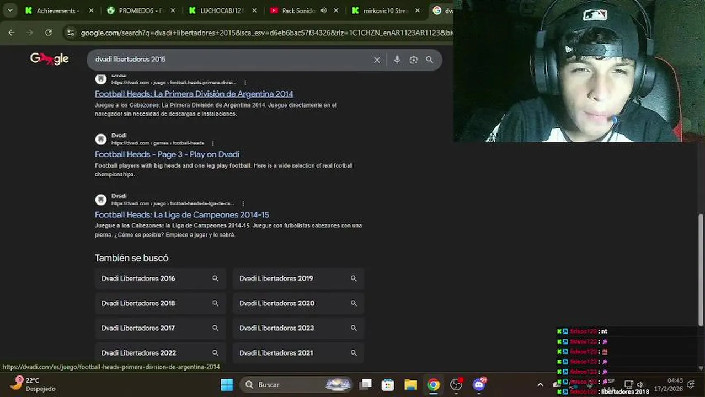Open options for the Primera División result
705x397 pixels.
245,83
